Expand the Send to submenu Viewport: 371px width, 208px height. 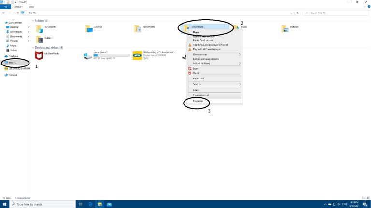click(214, 84)
